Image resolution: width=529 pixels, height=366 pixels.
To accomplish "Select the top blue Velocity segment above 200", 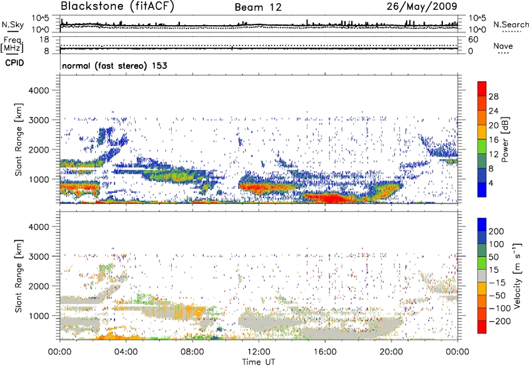I will pos(482,225).
